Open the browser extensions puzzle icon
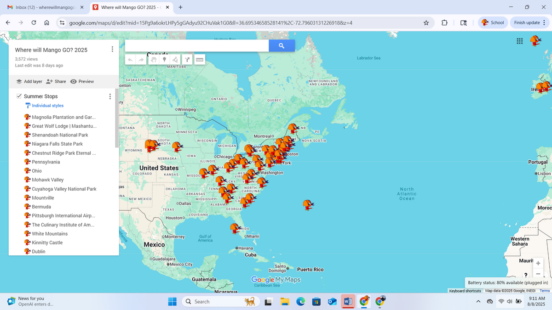This screenshot has width=552, height=310. coord(444,23)
